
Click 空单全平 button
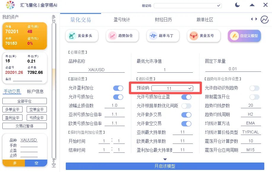tap(37, 109)
